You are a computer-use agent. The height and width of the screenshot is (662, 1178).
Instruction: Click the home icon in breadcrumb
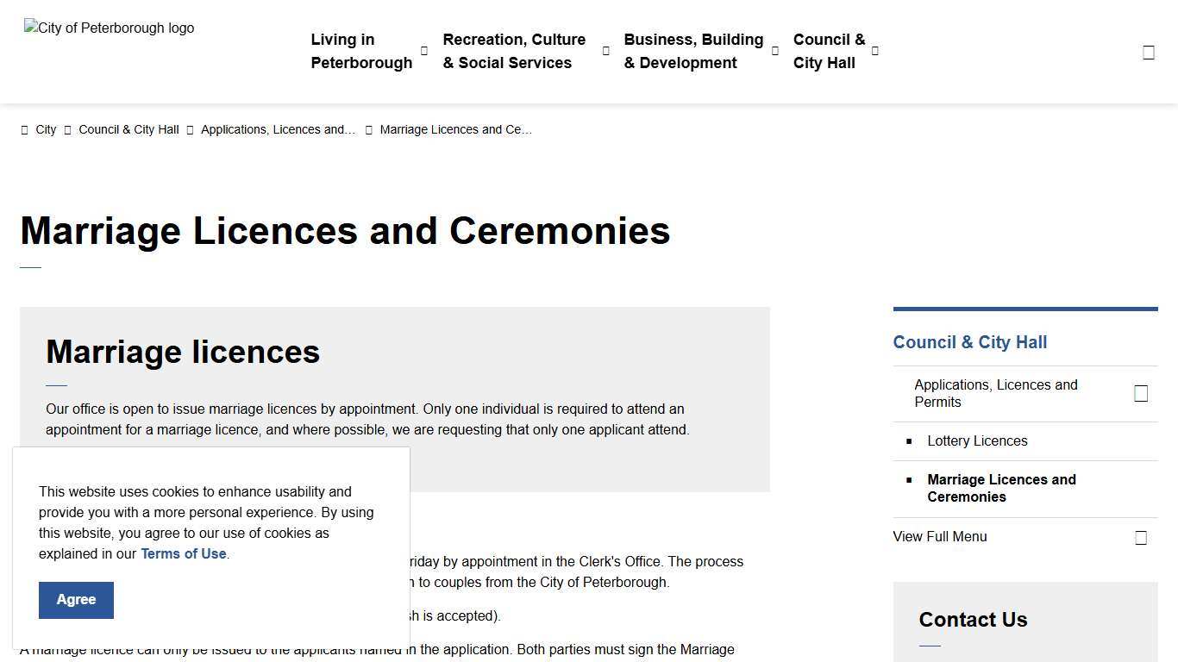pos(26,129)
